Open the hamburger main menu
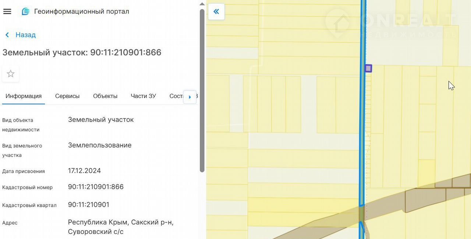 7,11
